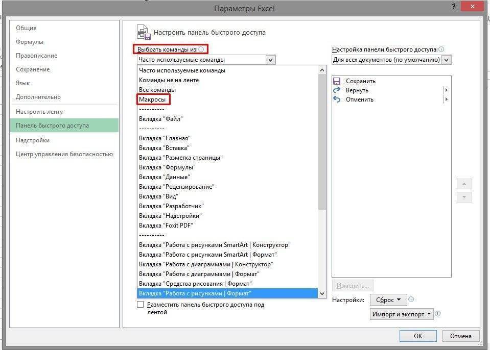Click the Отмена button
Viewport: 490px width, 350px height.
pyautogui.click(x=460, y=336)
